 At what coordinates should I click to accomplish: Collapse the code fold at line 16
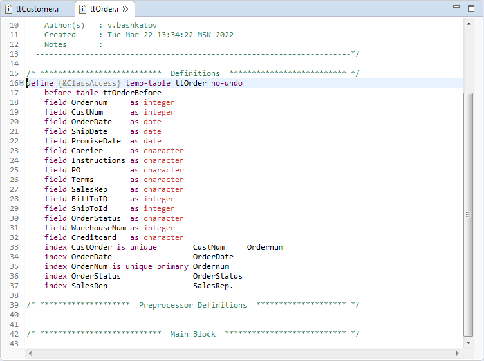(22, 83)
